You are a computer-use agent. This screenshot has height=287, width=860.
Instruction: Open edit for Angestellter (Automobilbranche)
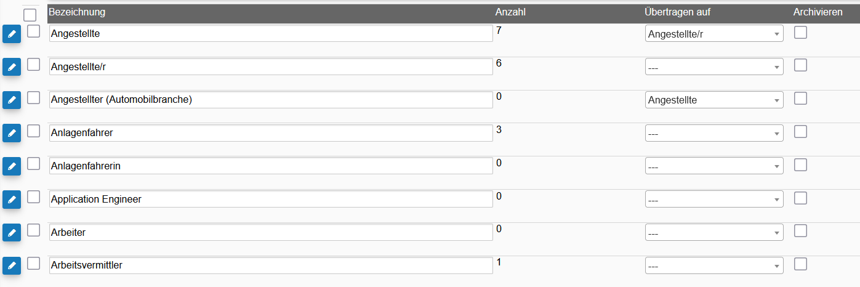(12, 100)
